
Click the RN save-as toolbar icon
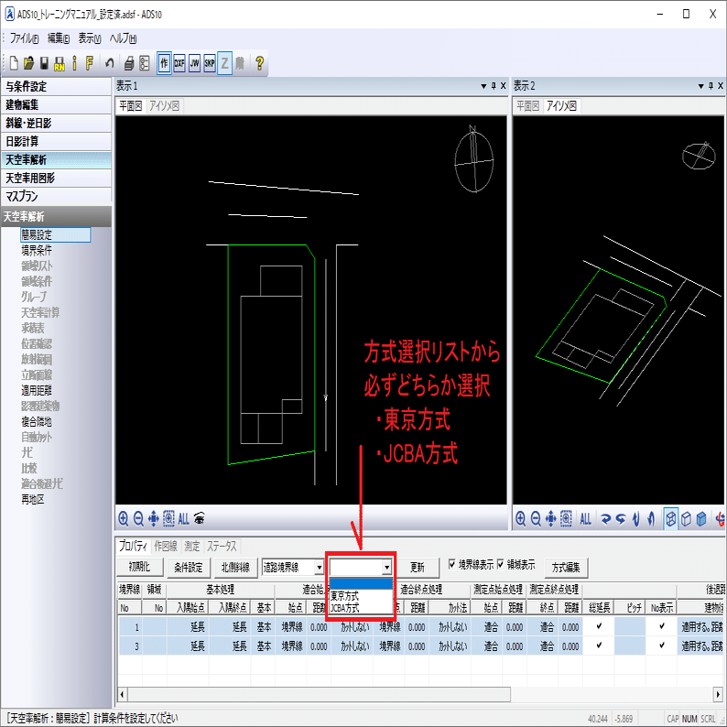point(60,63)
